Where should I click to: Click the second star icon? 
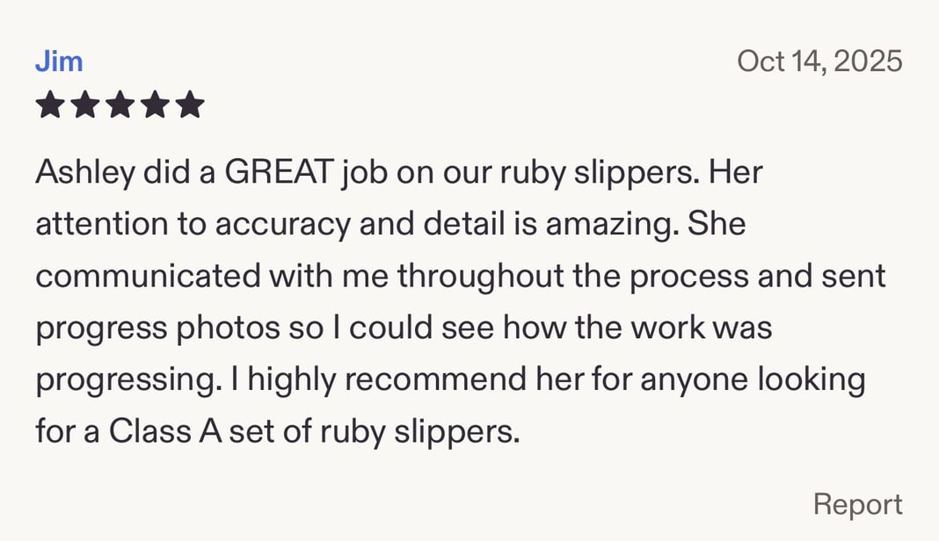pyautogui.click(x=85, y=105)
